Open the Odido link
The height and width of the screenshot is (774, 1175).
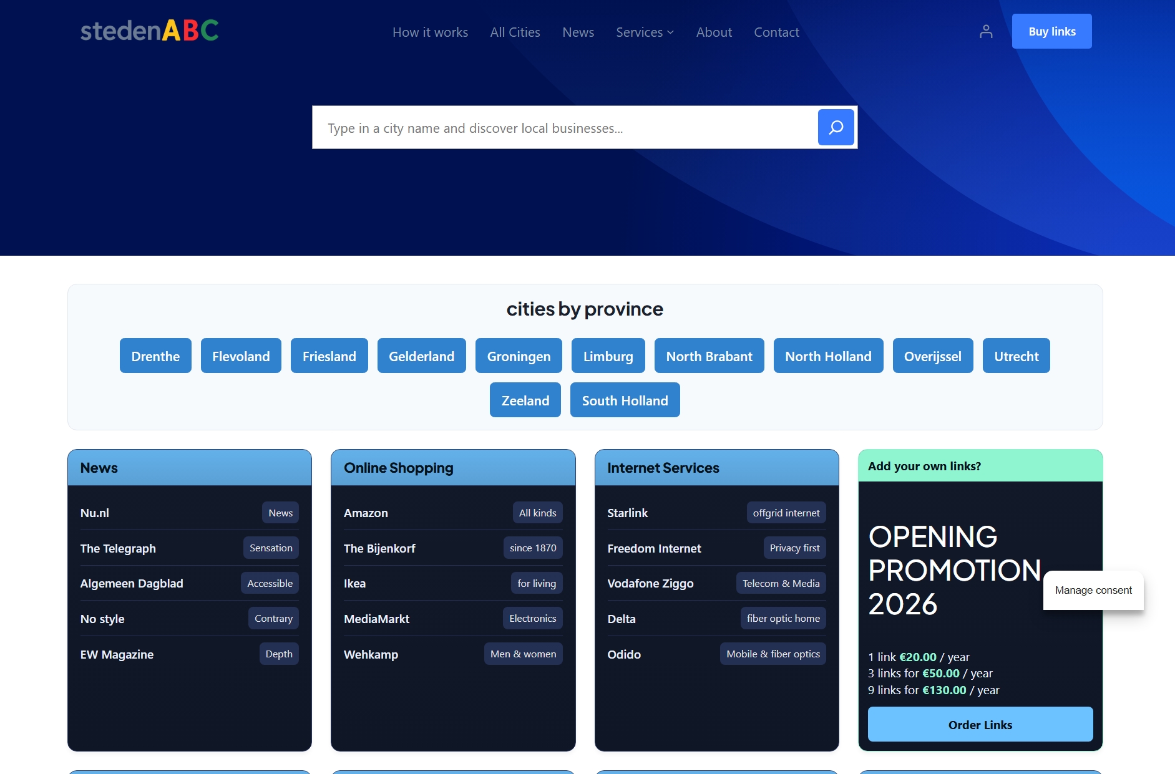624,654
